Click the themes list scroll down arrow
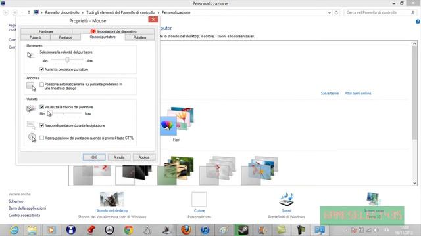This screenshot has width=421, height=236. 414,183
